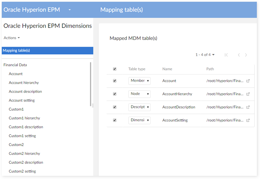This screenshot has height=179, width=260.
Task: Open the Member table type dropdown
Action: [x=139, y=81]
